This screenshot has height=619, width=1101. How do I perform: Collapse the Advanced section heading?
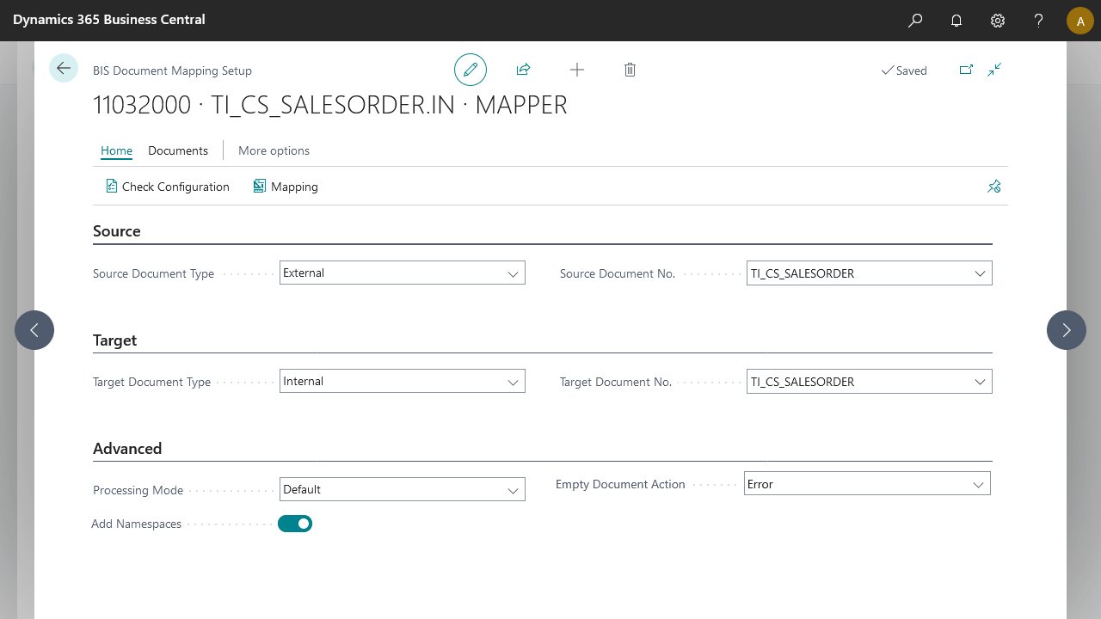[x=127, y=449]
